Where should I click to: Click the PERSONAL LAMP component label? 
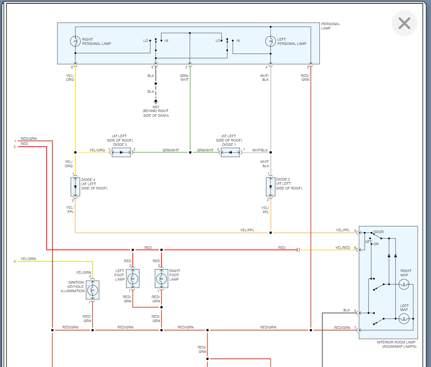[330, 26]
